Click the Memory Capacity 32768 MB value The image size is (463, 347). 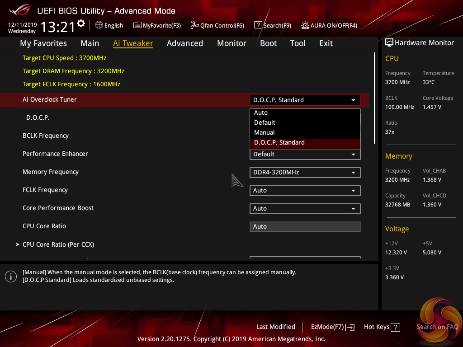pos(398,205)
